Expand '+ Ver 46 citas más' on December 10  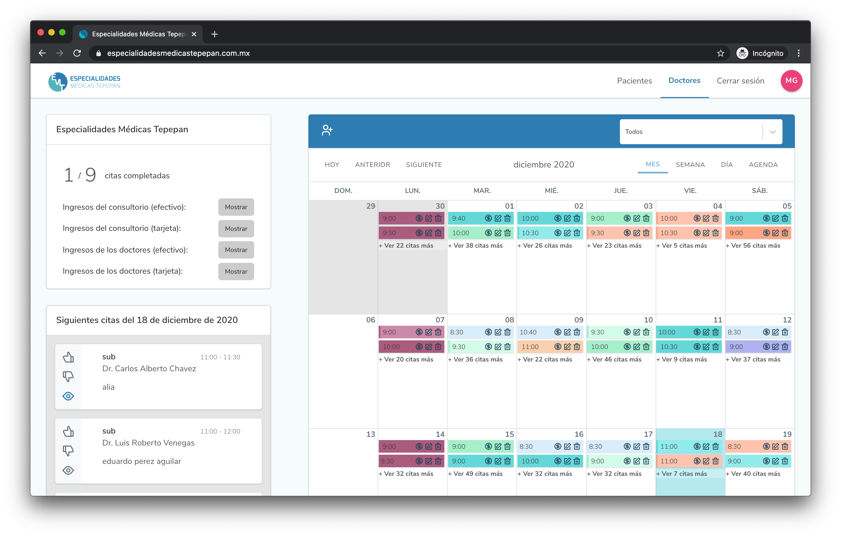click(x=614, y=360)
